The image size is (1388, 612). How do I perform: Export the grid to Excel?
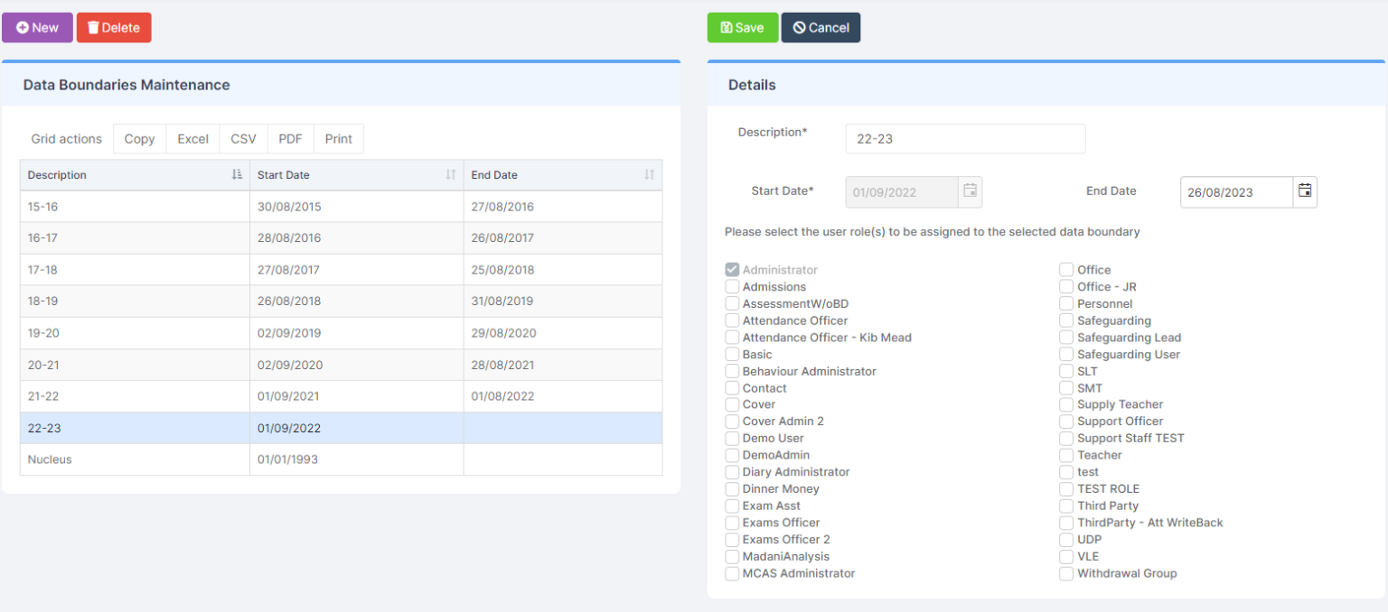pos(192,138)
